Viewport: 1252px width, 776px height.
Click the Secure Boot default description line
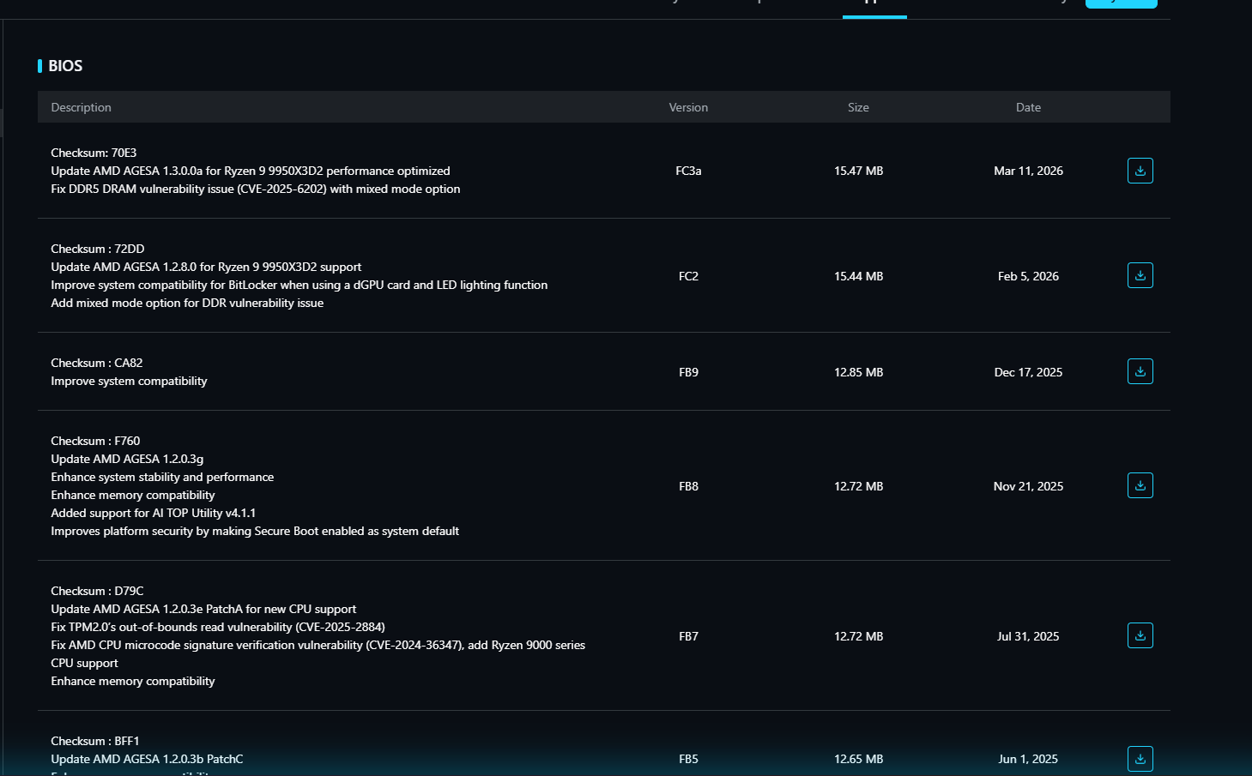(255, 531)
